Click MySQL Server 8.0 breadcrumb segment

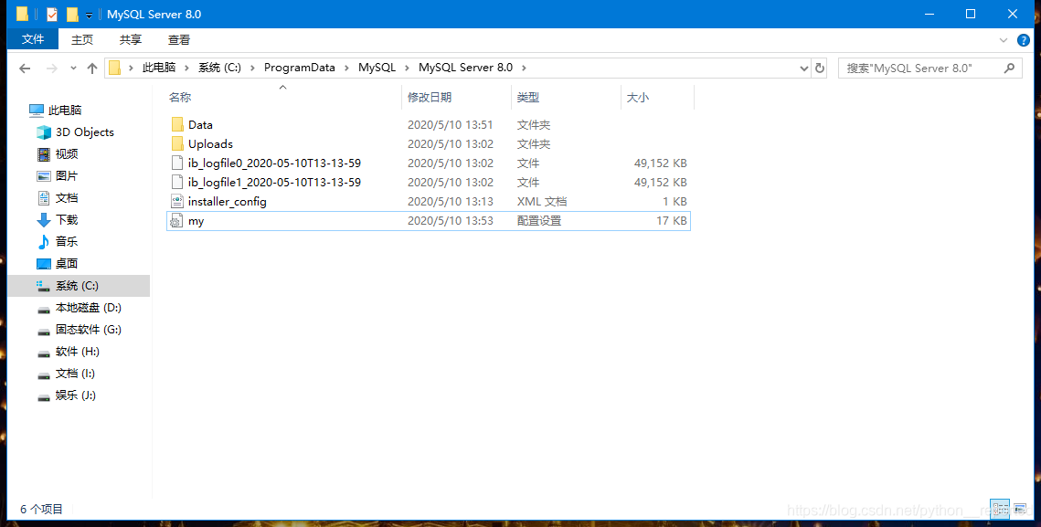point(465,68)
